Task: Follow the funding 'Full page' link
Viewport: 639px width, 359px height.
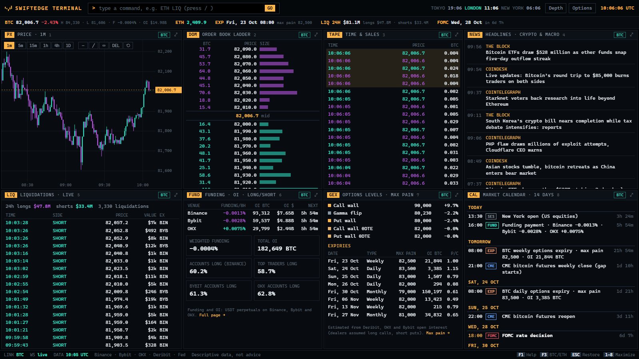Action: tap(212, 315)
